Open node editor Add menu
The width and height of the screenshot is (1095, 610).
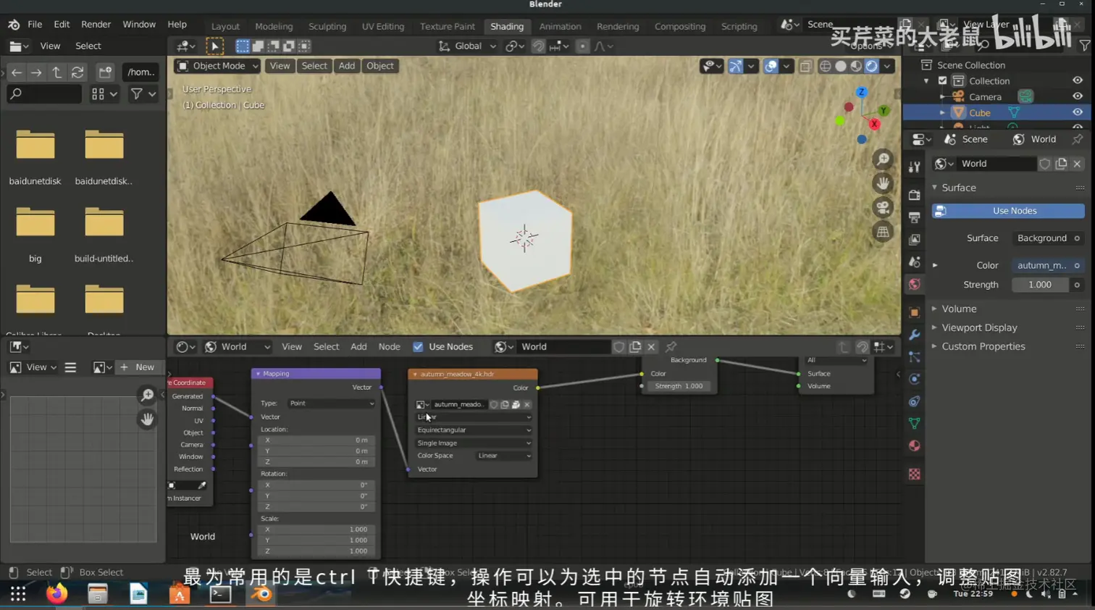(358, 346)
